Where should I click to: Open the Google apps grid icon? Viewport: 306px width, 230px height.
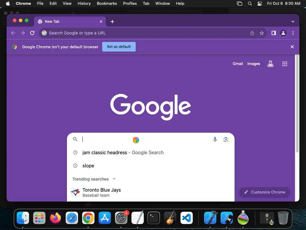point(284,64)
